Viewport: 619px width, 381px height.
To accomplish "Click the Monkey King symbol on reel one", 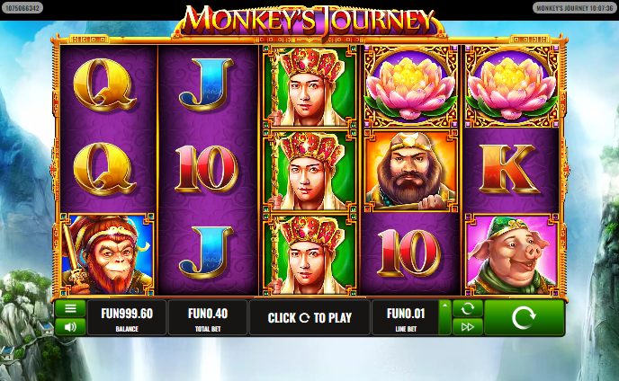I will [x=106, y=254].
